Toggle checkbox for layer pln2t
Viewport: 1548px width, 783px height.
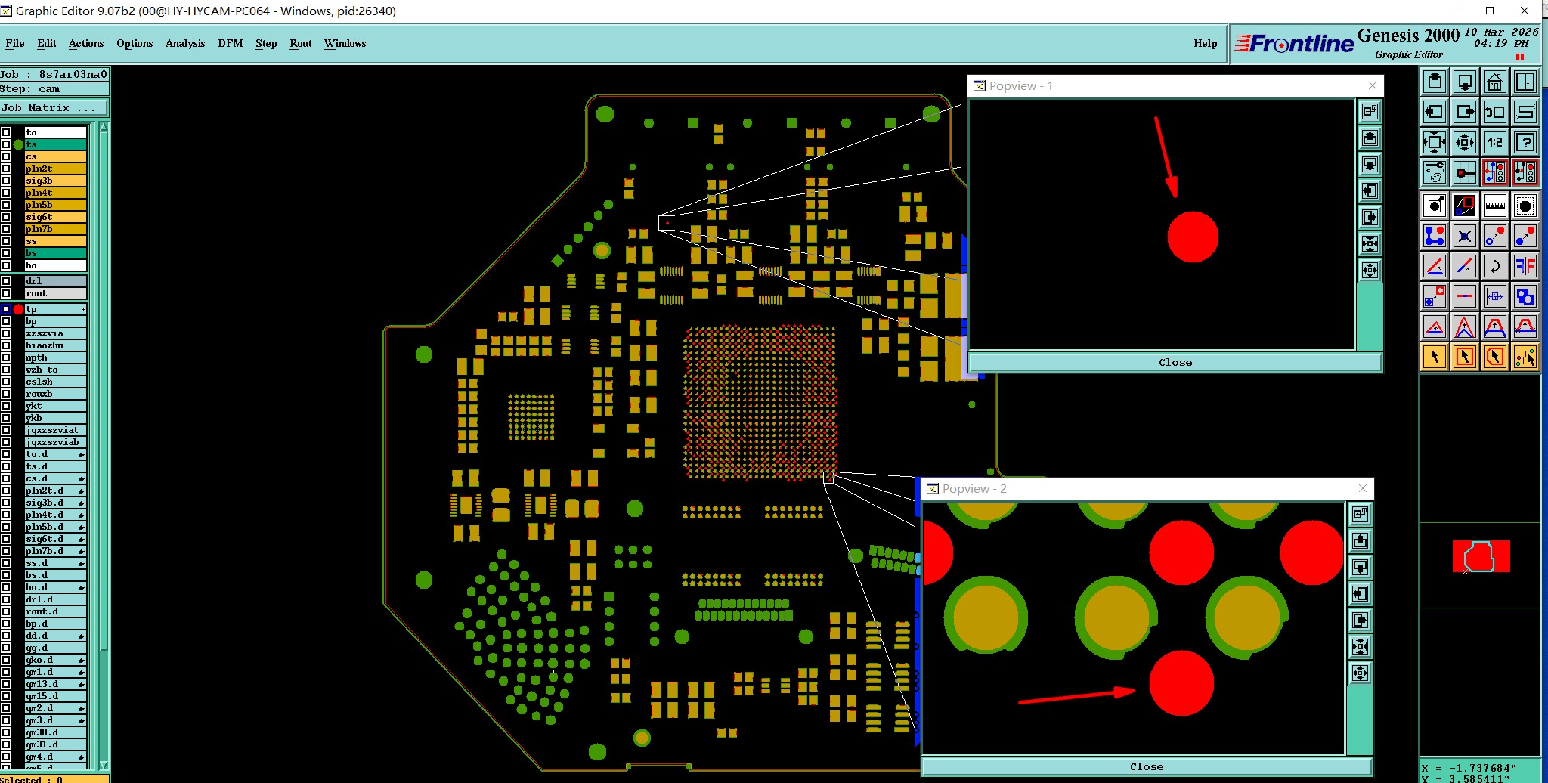click(x=6, y=169)
